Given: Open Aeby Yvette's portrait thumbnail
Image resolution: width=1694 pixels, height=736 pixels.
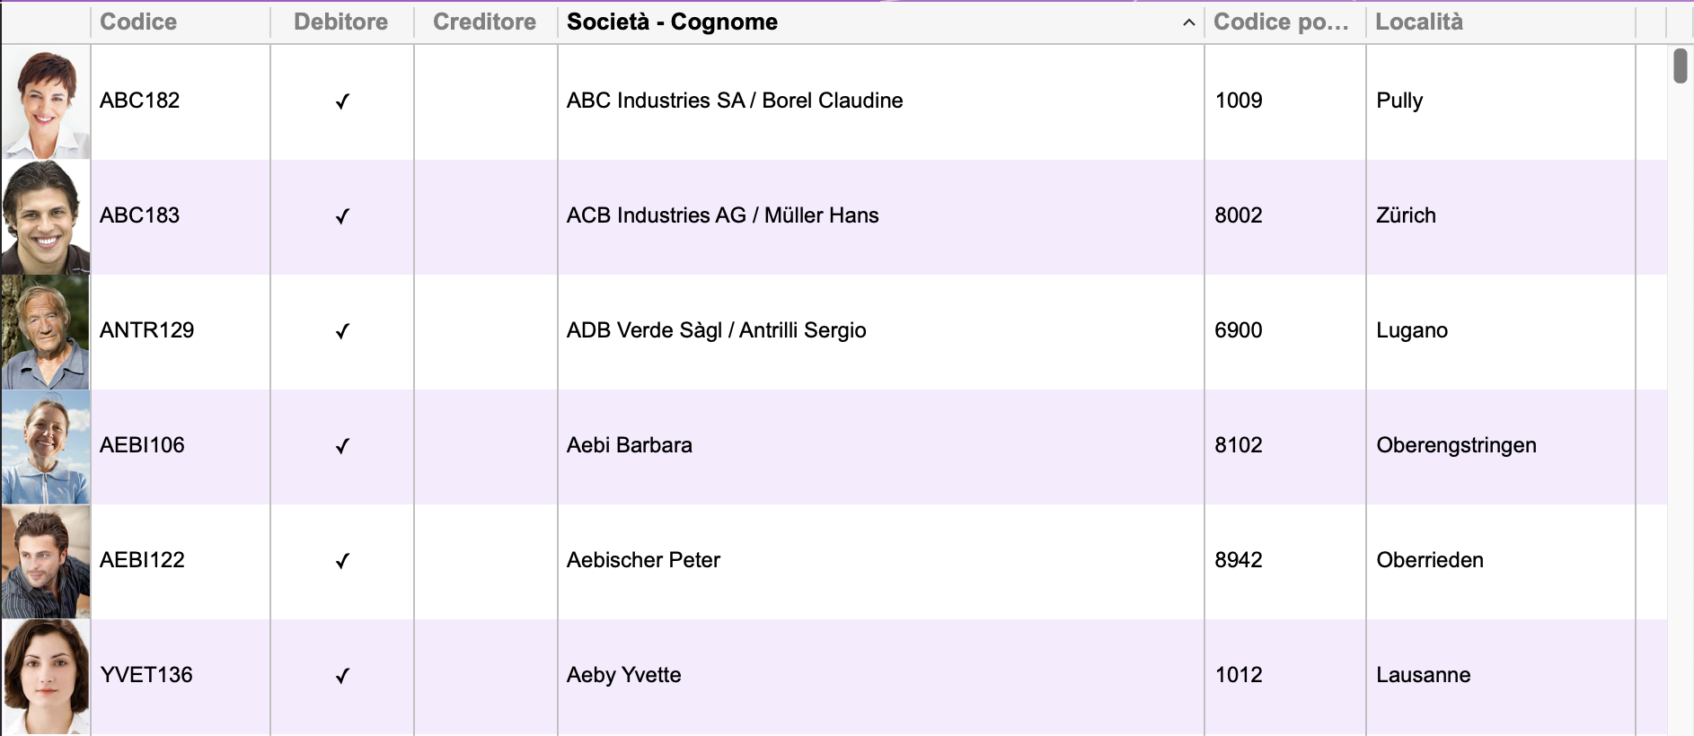Looking at the screenshot, I should point(46,677).
